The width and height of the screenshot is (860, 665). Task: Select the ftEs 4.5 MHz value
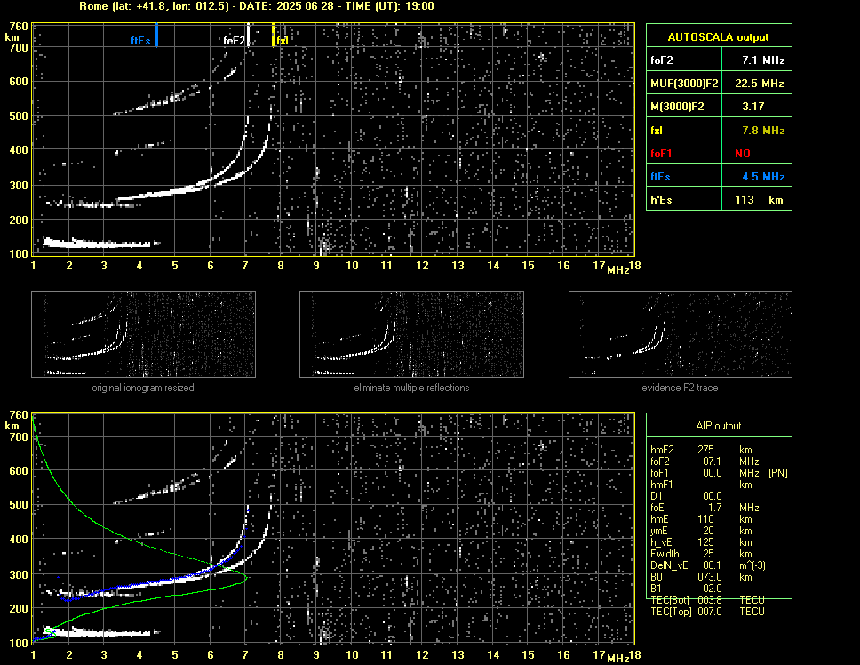click(x=763, y=177)
